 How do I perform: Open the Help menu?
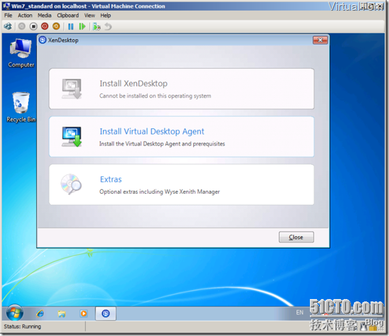coord(105,15)
